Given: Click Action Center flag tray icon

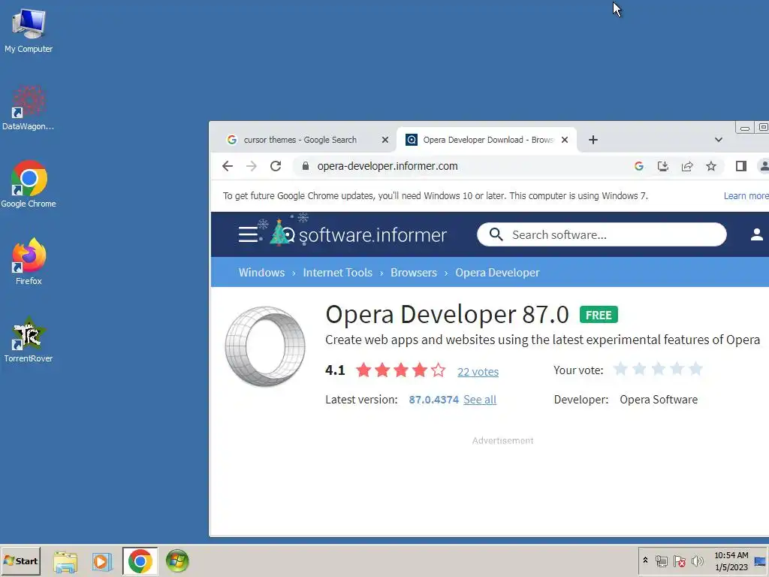Looking at the screenshot, I should tap(679, 560).
